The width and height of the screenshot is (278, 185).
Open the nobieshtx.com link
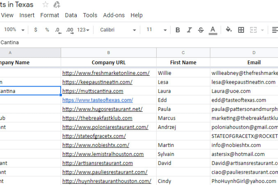[96, 145]
